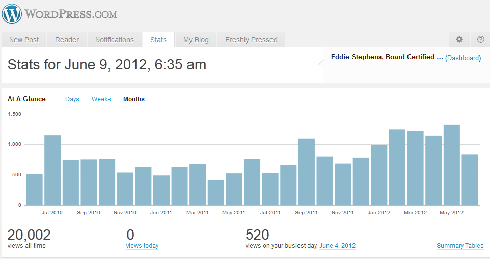Open the settings gear icon

(459, 39)
